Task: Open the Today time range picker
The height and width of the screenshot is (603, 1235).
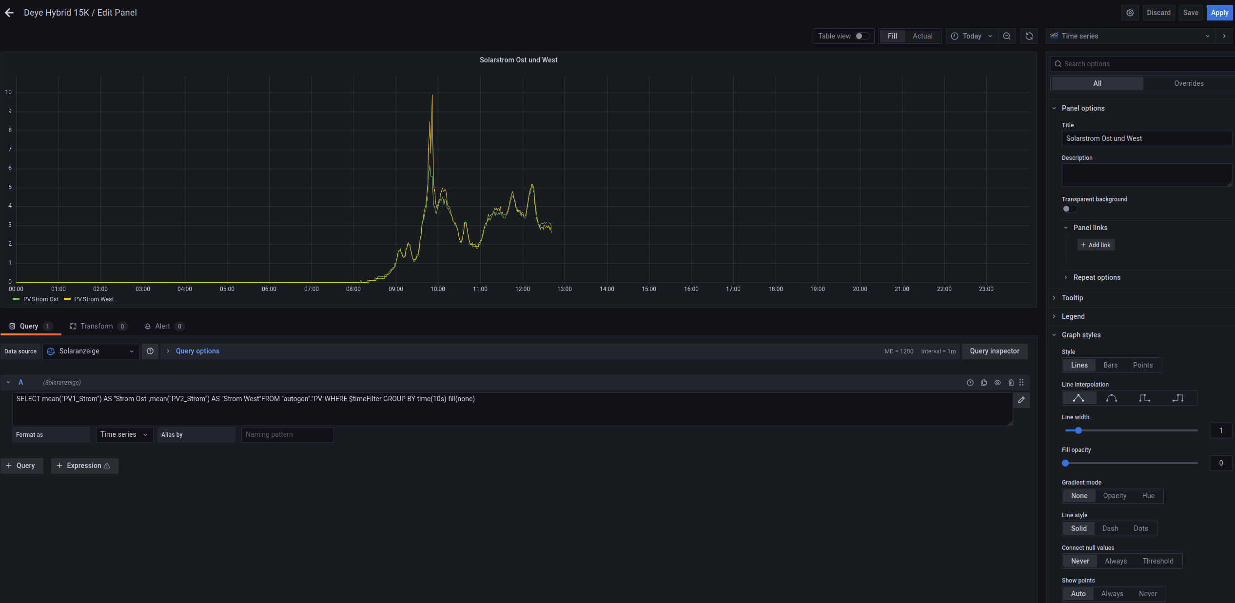Action: 972,36
